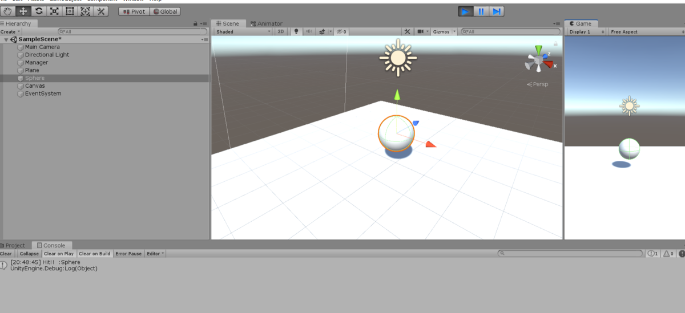Toggle Clear on Build in Console
The width and height of the screenshot is (685, 313).
coord(95,254)
